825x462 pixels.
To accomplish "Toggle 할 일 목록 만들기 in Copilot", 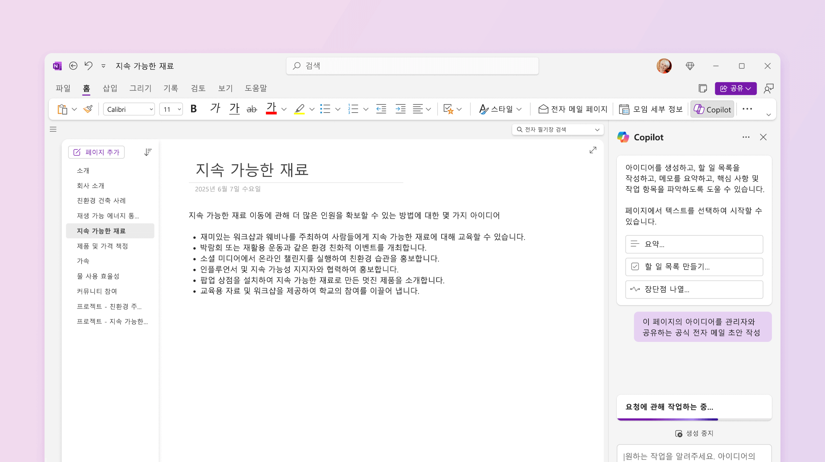I will (694, 266).
